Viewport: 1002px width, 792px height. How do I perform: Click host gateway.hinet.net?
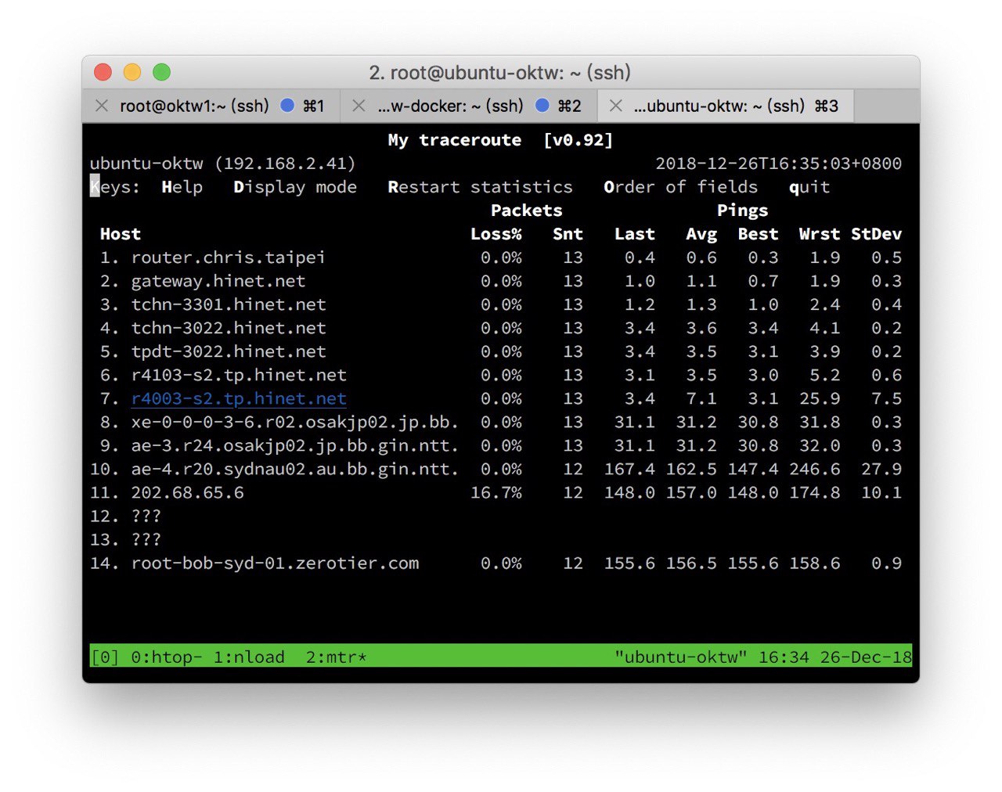point(218,282)
